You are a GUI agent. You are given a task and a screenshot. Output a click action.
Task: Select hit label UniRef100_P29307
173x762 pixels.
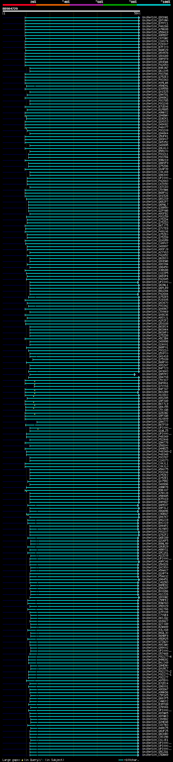155,44
